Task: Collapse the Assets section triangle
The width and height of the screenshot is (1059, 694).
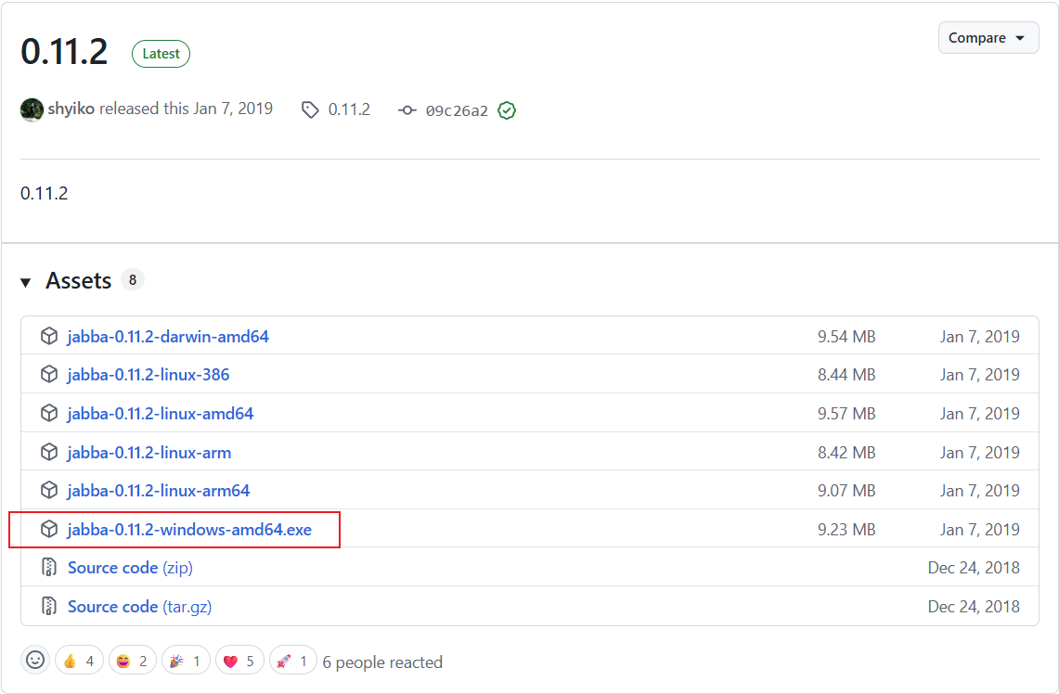Action: click(26, 282)
